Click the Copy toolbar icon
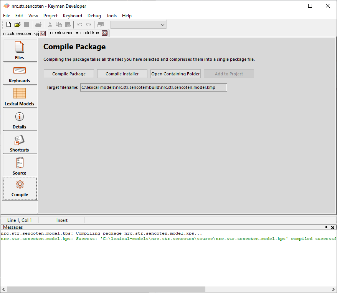 [59, 25]
